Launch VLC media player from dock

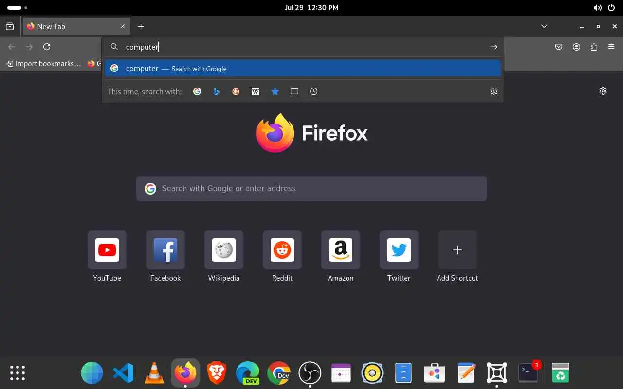pyautogui.click(x=154, y=373)
